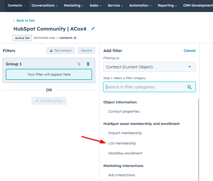The height and width of the screenshot is (181, 213).
Task: Click the Discard button
Action: [x=86, y=51]
